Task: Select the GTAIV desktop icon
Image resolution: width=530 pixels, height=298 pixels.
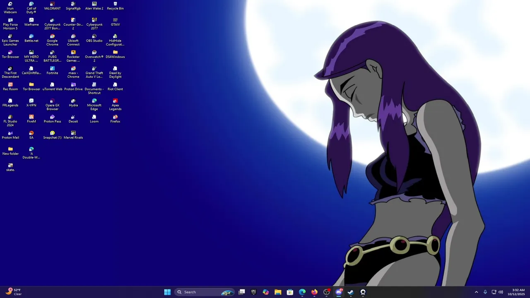Action: 115,22
